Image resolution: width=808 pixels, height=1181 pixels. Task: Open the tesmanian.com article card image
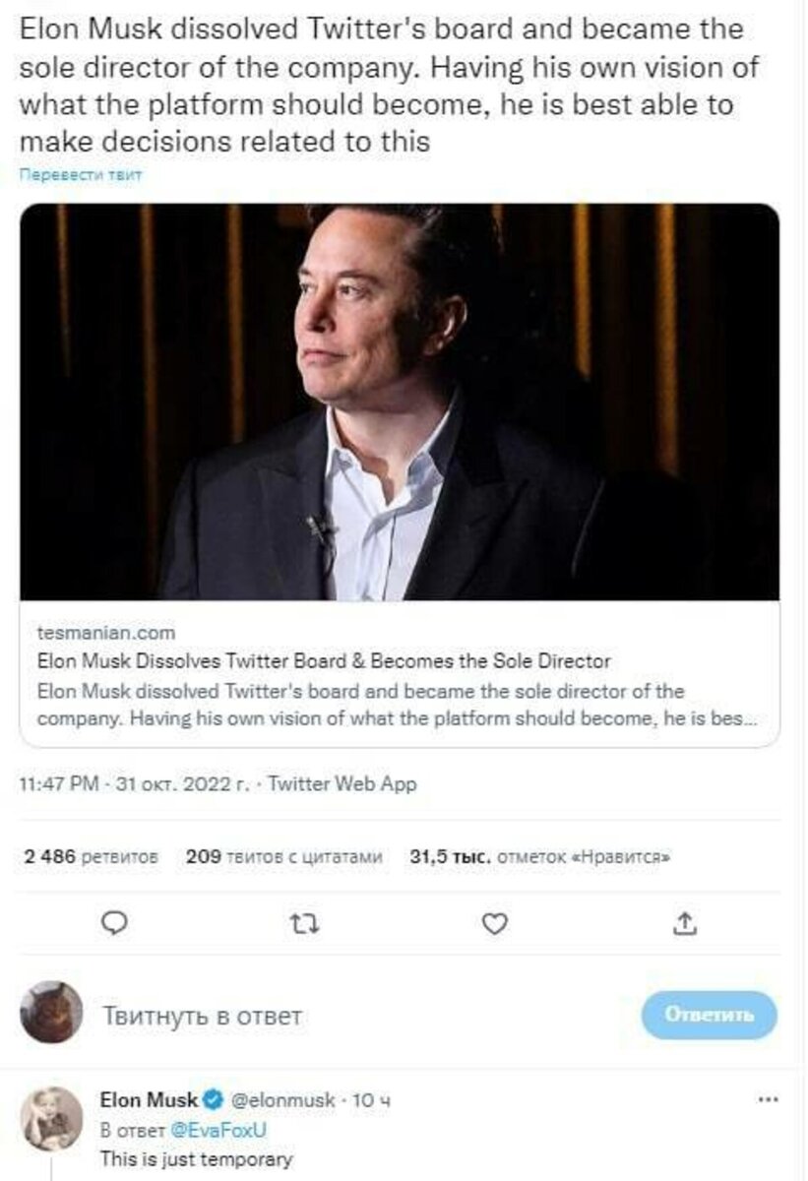tap(400, 402)
